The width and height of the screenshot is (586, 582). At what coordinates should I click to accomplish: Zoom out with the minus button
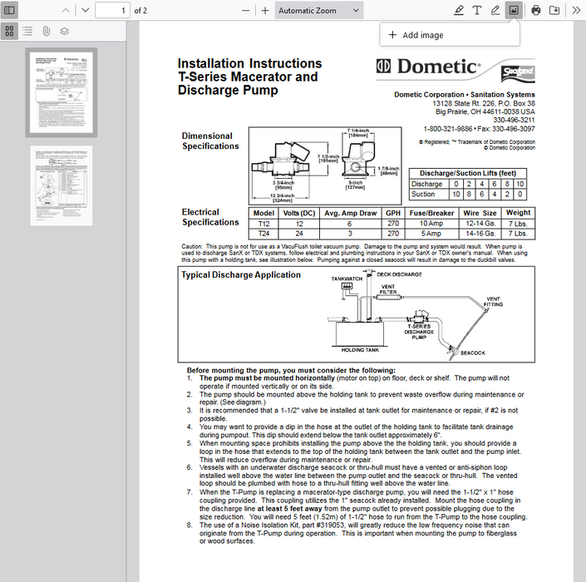[245, 10]
